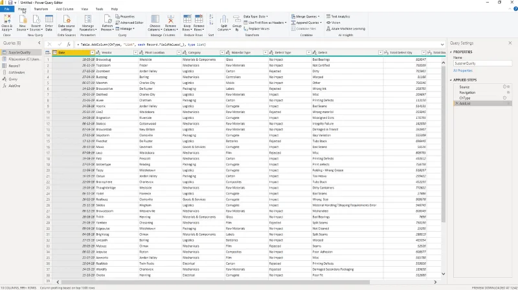Open the Data Type: Date dropdown
This screenshot has height=290, width=518.
[256, 17]
